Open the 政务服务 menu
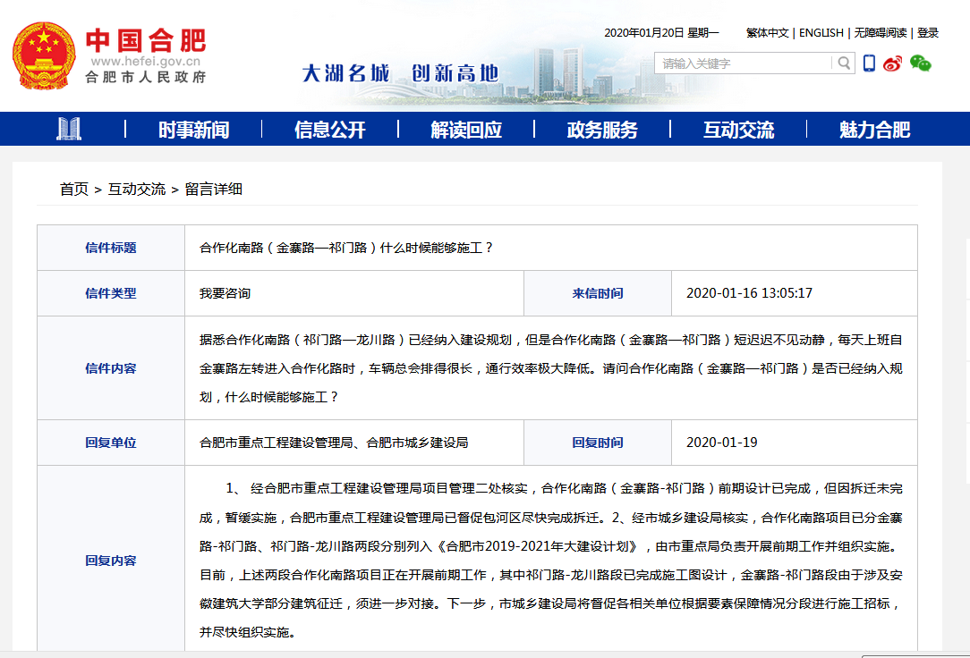Viewport: 970px width, 658px height. pyautogui.click(x=602, y=129)
